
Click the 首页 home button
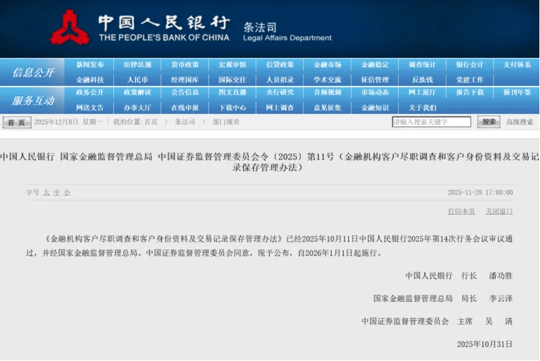(16, 122)
